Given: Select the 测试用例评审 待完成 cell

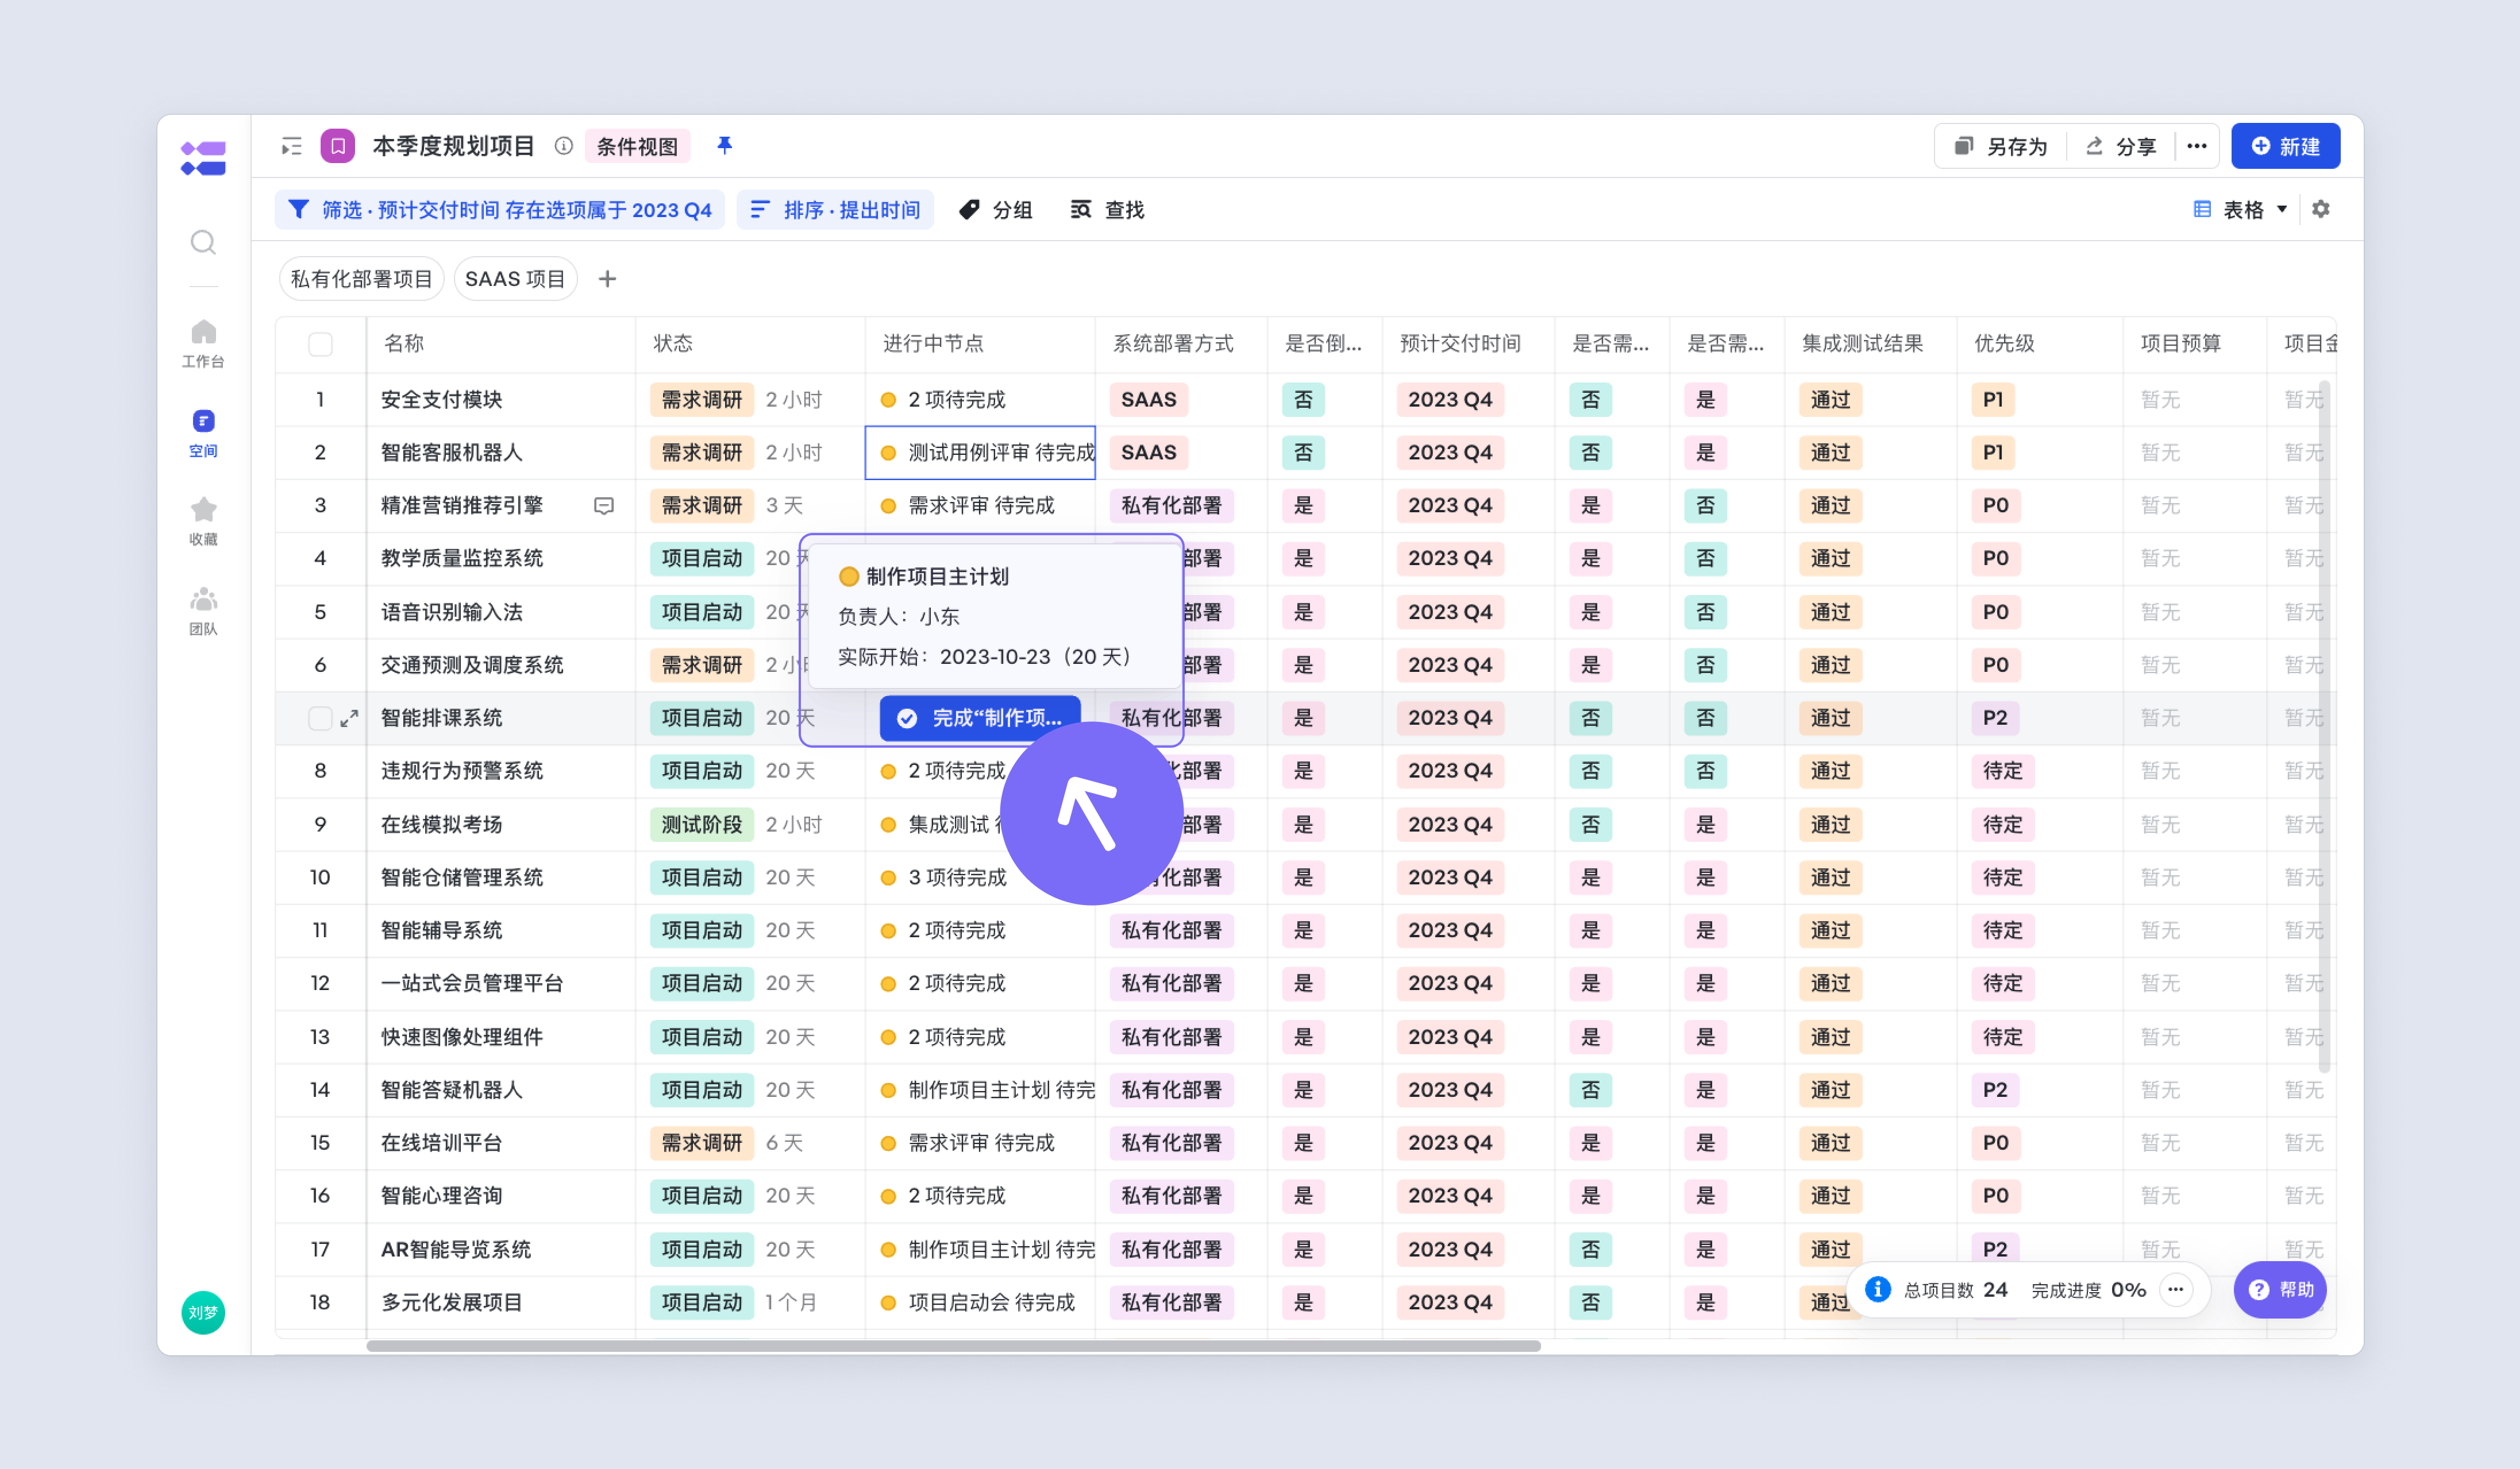Looking at the screenshot, I should coord(980,453).
